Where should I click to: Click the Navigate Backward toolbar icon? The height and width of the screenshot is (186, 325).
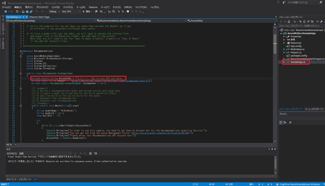pos(6,12)
